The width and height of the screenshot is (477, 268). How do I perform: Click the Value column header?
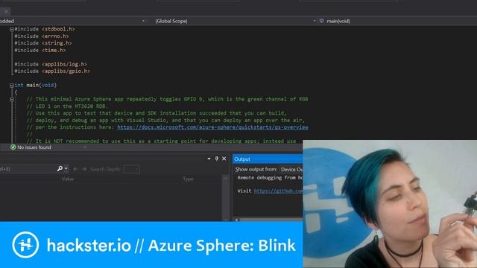[x=68, y=179]
